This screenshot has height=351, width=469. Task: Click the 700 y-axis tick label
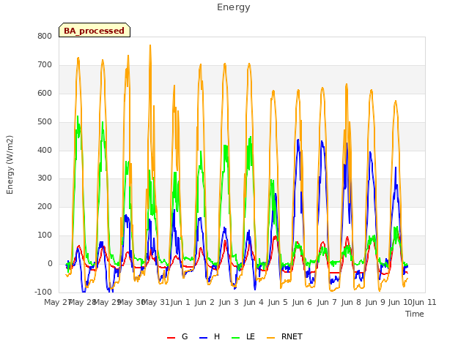45,65
